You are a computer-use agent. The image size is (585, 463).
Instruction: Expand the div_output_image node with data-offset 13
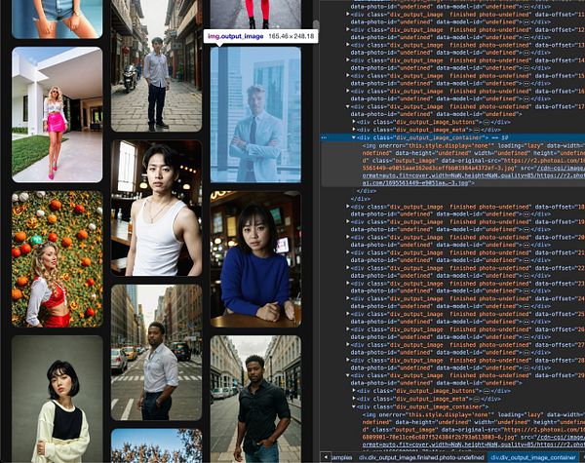(x=348, y=45)
